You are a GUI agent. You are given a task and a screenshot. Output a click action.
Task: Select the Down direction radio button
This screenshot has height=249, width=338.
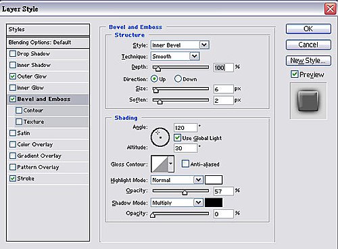click(x=178, y=79)
